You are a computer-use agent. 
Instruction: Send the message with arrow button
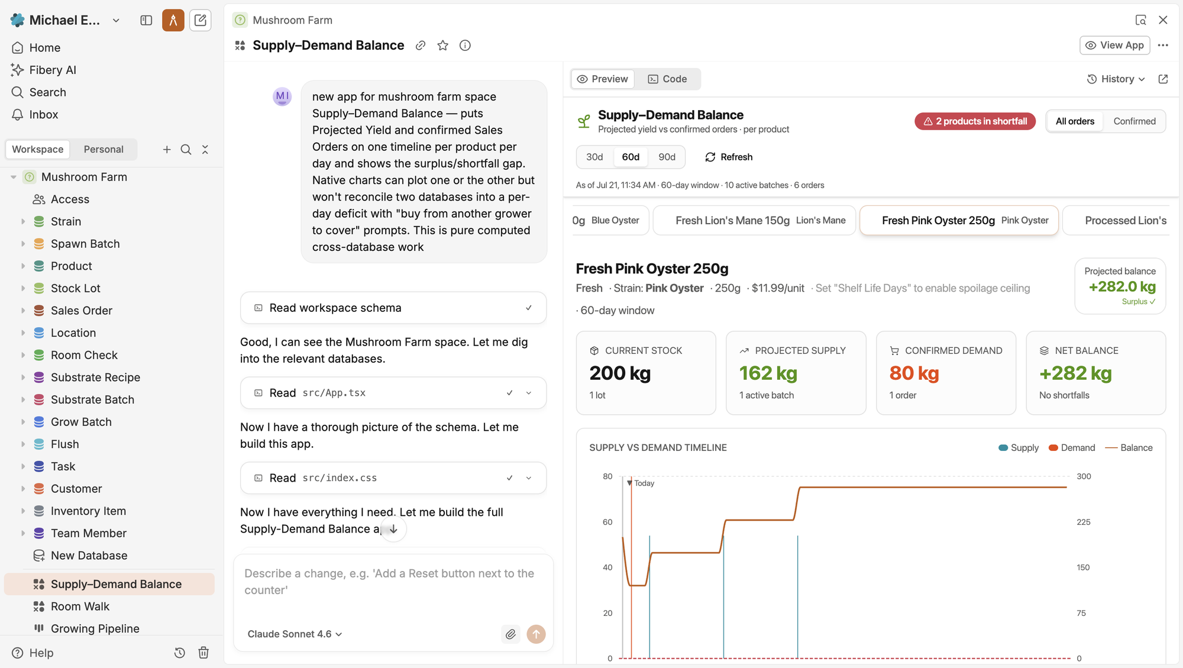click(536, 634)
